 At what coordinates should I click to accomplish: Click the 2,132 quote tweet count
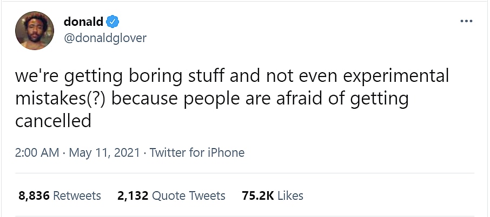pyautogui.click(x=133, y=195)
